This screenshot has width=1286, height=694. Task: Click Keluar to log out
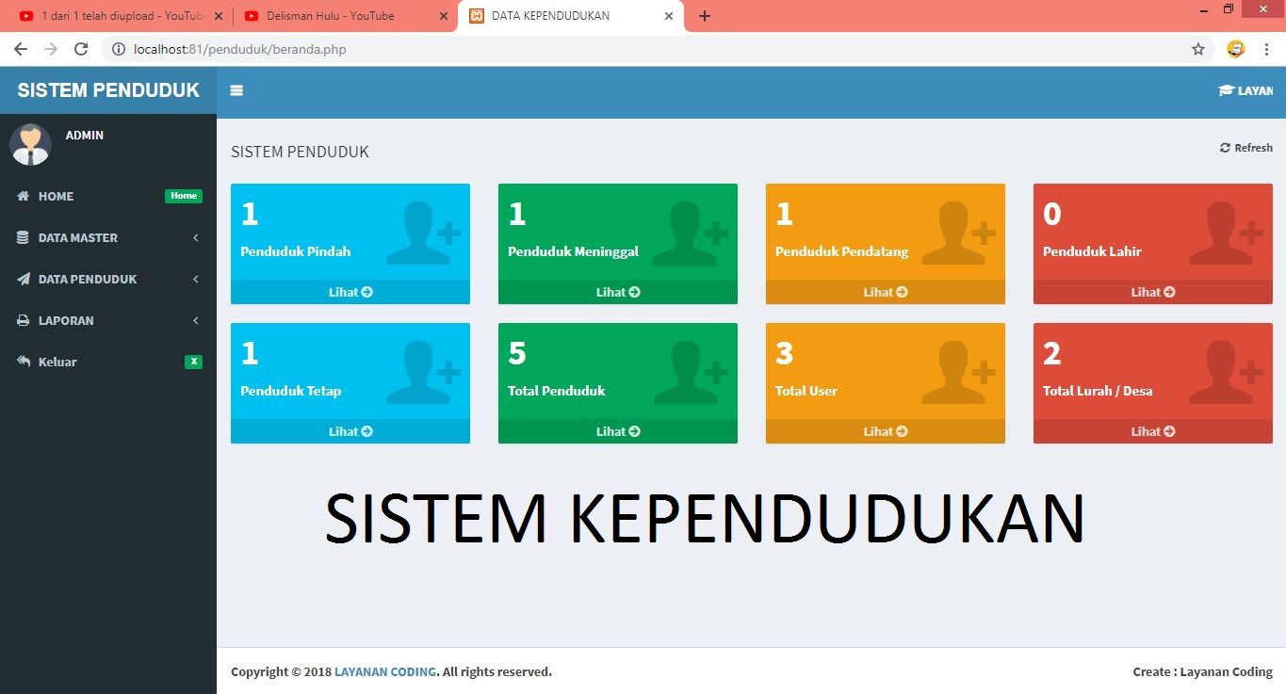click(x=57, y=362)
